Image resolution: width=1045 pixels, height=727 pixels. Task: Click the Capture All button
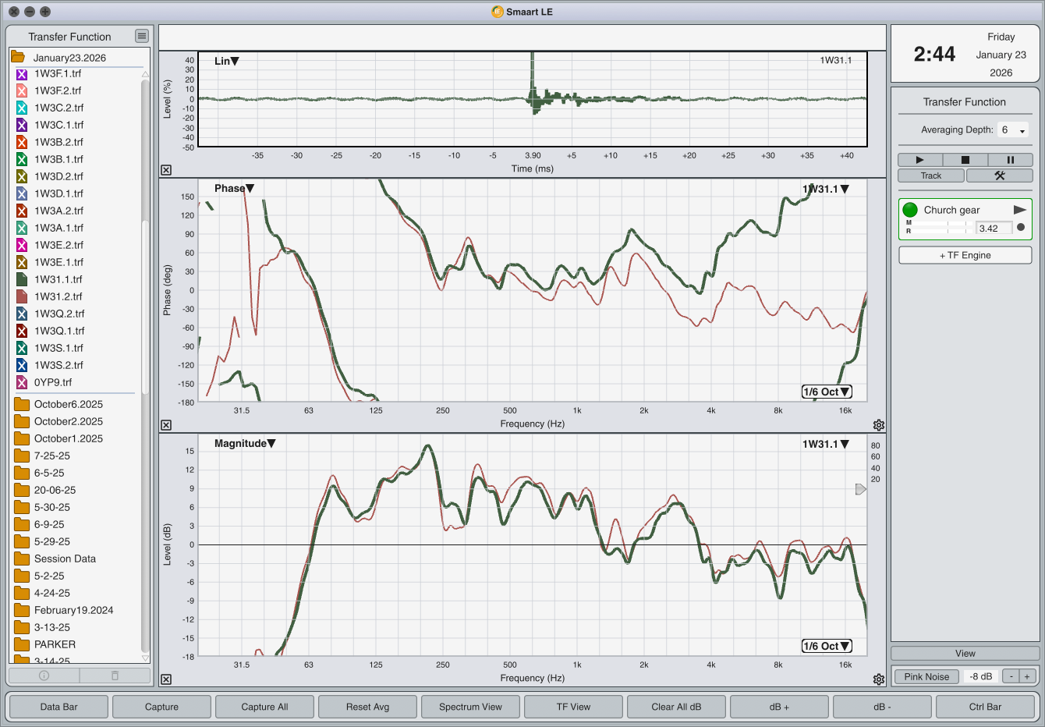click(264, 707)
